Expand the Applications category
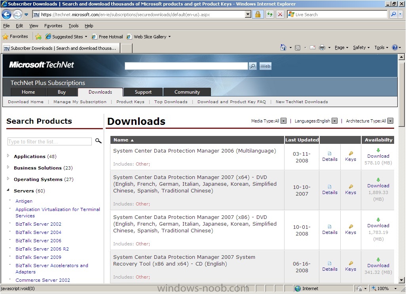 pyautogui.click(x=8, y=156)
